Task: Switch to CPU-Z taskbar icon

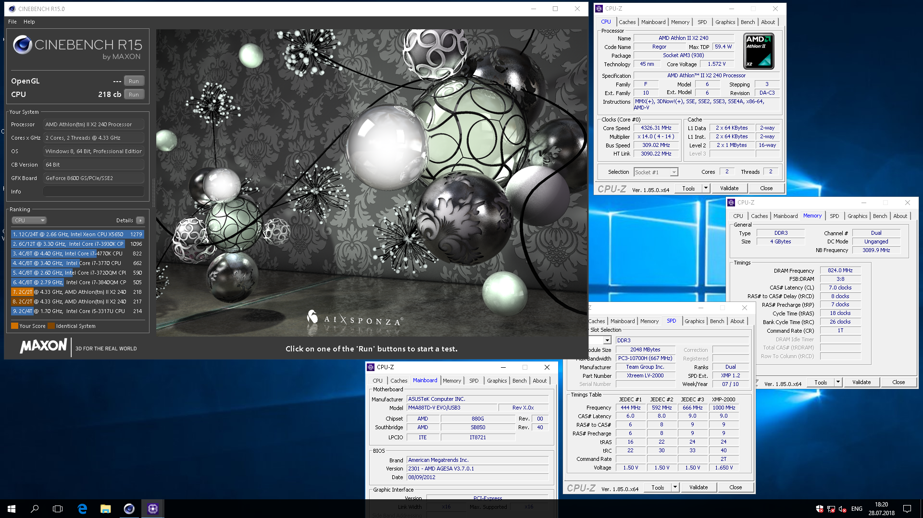Action: pyautogui.click(x=152, y=508)
